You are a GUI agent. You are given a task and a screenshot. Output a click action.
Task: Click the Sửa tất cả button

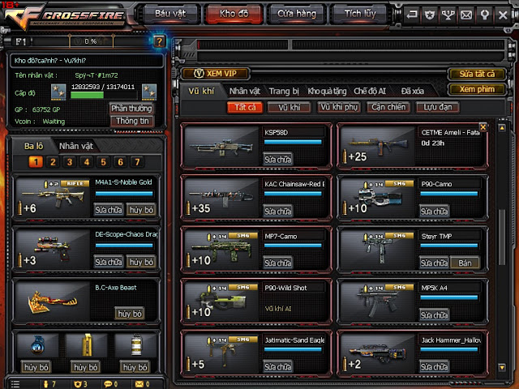pyautogui.click(x=477, y=74)
